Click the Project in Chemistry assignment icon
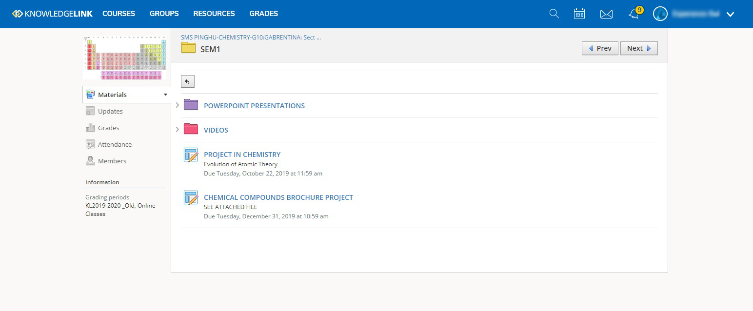753x311 pixels. 191,155
